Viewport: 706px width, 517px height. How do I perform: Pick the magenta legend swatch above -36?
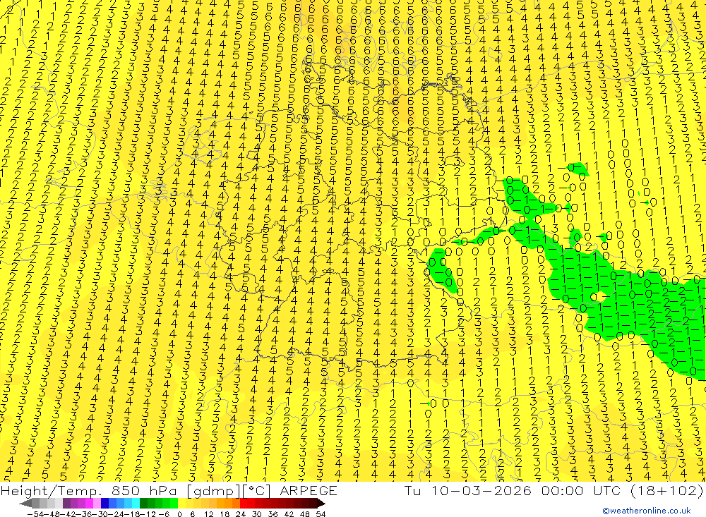pyautogui.click(x=89, y=503)
